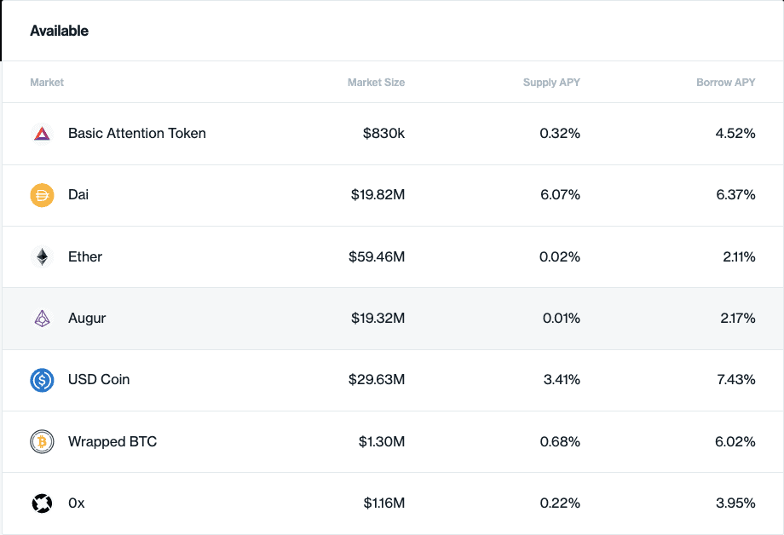Open the Ether market
Viewport: 784px width, 535px height.
tap(393, 257)
